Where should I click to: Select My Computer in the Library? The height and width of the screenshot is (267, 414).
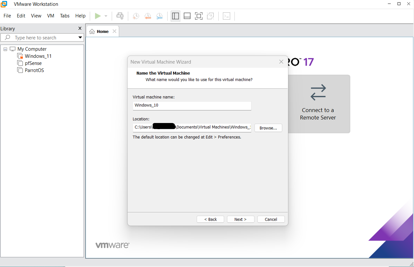[x=32, y=49]
